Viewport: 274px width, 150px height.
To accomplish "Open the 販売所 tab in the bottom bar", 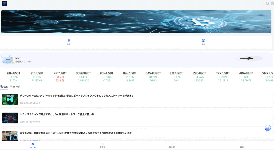I will [102, 145].
